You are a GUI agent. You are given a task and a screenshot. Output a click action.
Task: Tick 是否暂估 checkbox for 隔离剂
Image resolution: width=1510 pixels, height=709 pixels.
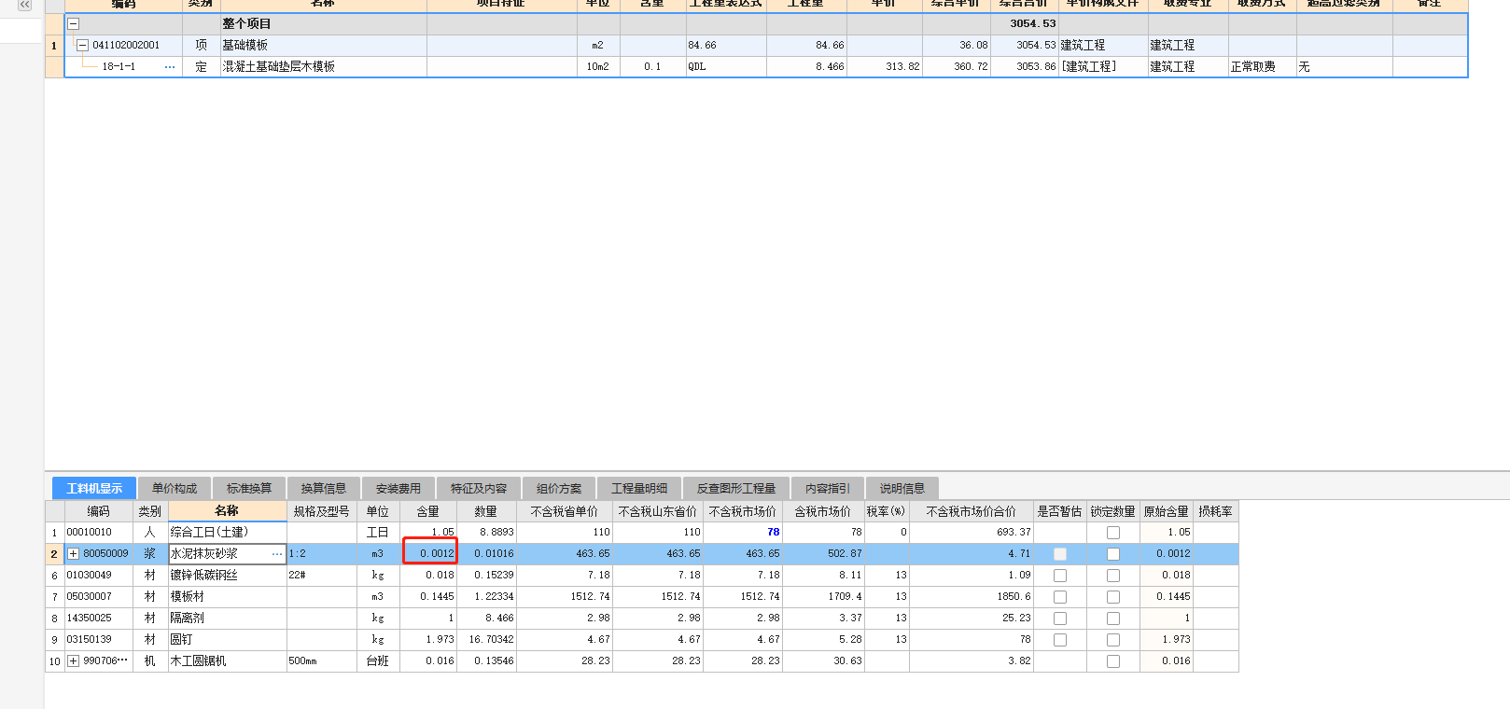[x=1060, y=619]
